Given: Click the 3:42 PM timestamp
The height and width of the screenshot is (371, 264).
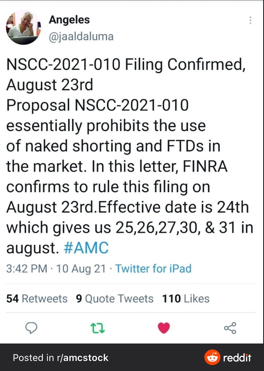Looking at the screenshot, I should pyautogui.click(x=27, y=269).
